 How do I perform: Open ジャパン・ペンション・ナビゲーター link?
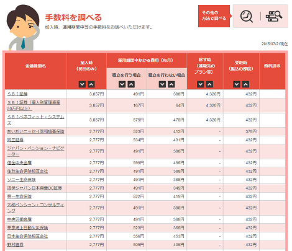click(x=35, y=151)
